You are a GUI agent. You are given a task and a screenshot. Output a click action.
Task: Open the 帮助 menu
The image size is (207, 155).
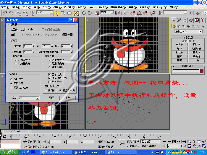(174, 7)
